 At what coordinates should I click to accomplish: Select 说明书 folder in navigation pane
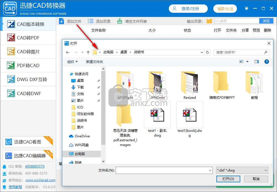(x=79, y=121)
